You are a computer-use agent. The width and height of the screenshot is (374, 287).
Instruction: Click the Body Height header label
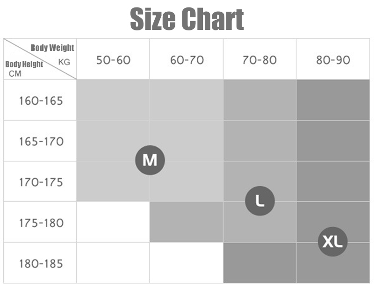(24, 64)
